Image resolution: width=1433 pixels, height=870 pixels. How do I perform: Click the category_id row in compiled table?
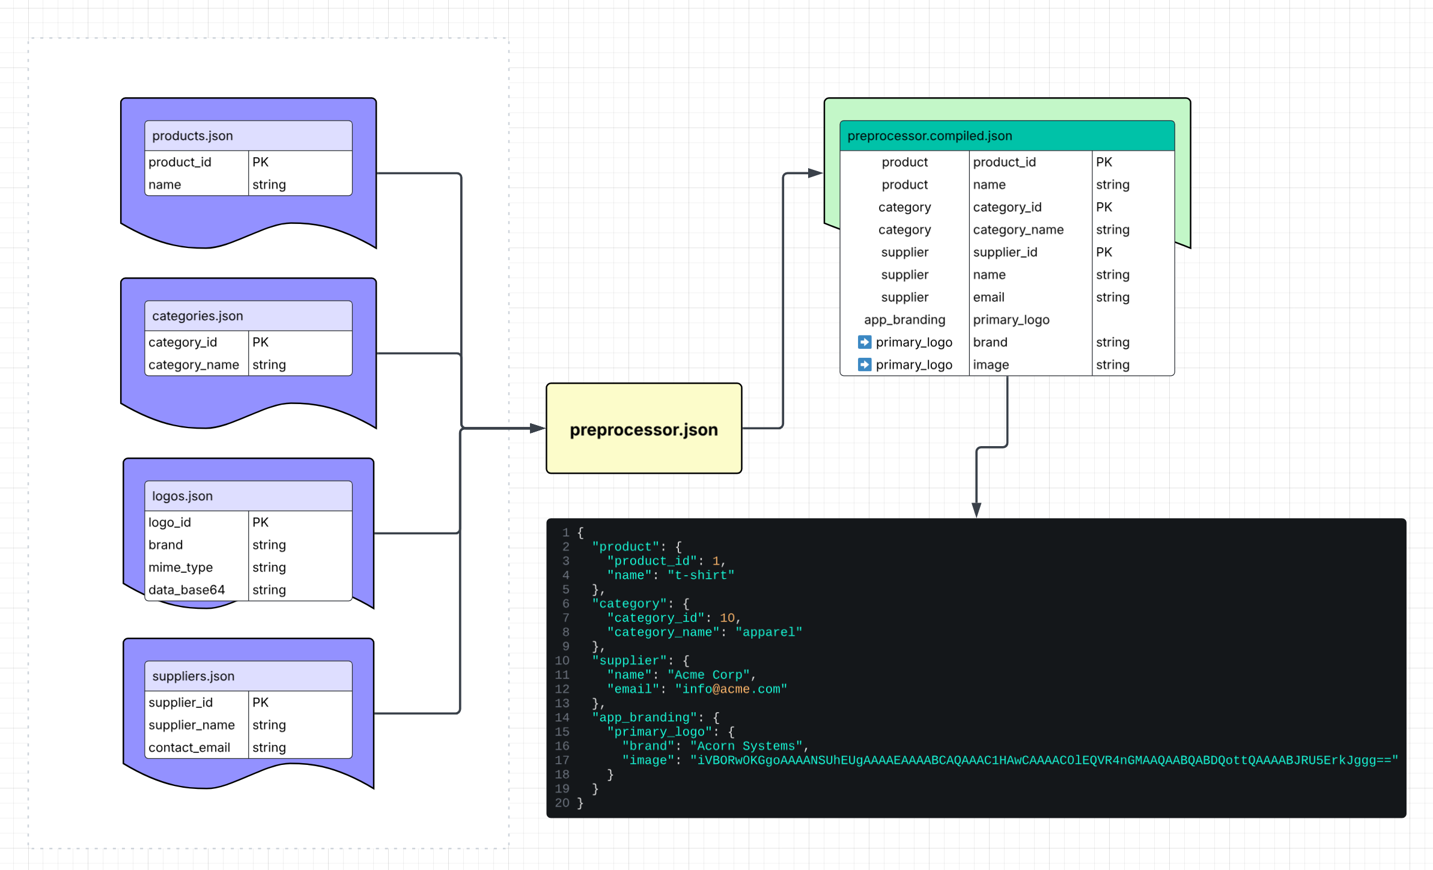pos(1008,207)
